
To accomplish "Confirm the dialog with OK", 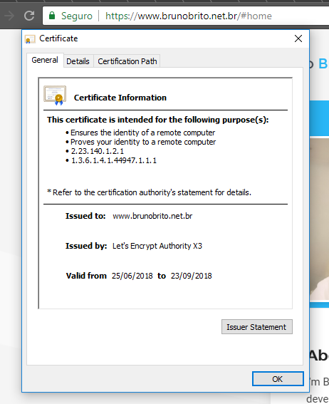I will pos(278,379).
